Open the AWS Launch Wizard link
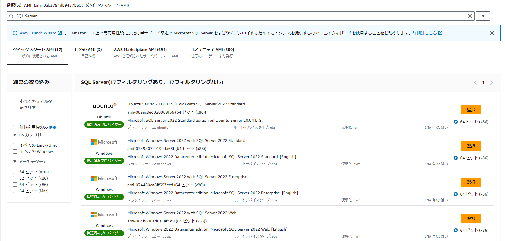505x241 pixels. [x=38, y=33]
